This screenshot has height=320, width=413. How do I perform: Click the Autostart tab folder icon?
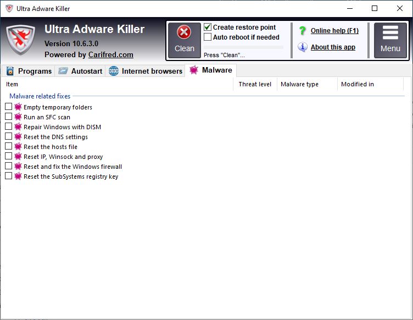(63, 71)
